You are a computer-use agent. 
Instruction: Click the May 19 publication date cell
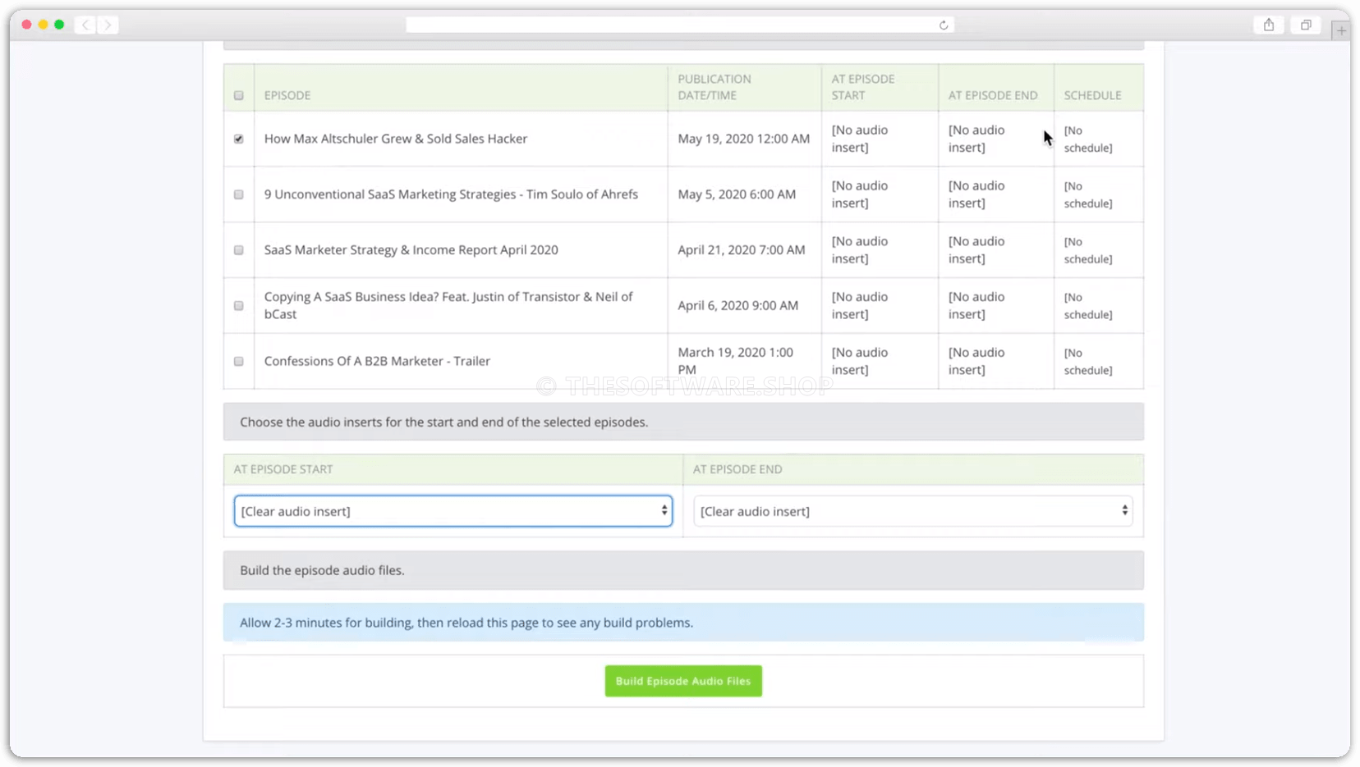pos(743,139)
